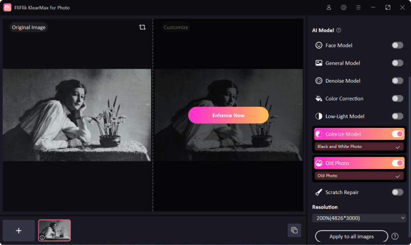Screen dimensions: 411x245
Task: Click the batch copy icon bottom right
Action: tap(294, 230)
